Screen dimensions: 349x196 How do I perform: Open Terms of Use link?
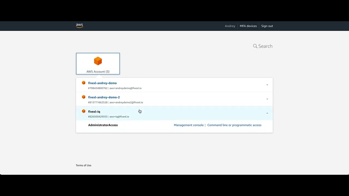click(83, 165)
